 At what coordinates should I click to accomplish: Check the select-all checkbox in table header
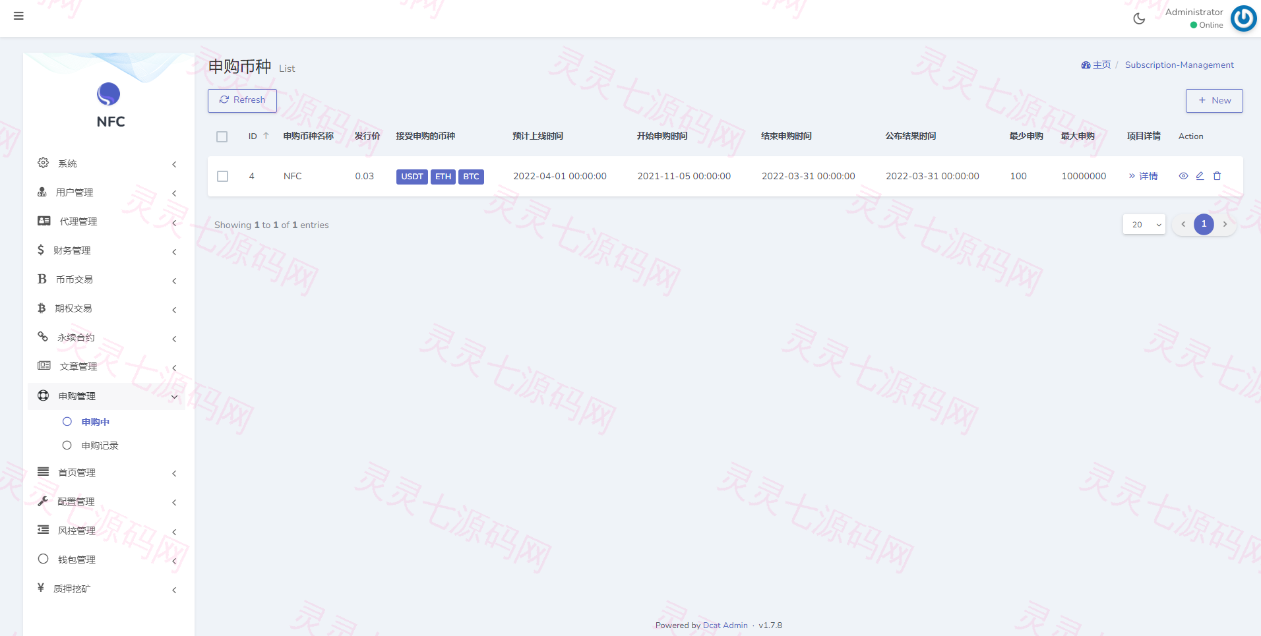222,136
